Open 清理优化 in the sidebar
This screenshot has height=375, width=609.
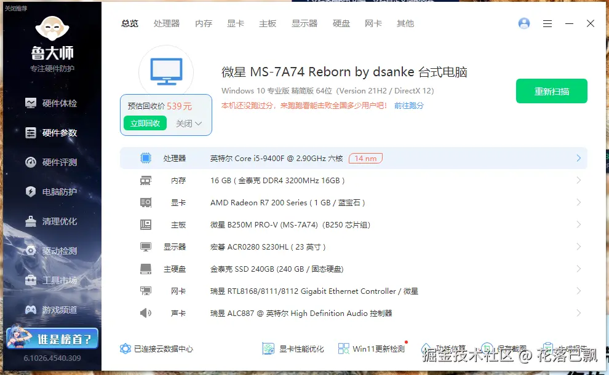tap(51, 221)
